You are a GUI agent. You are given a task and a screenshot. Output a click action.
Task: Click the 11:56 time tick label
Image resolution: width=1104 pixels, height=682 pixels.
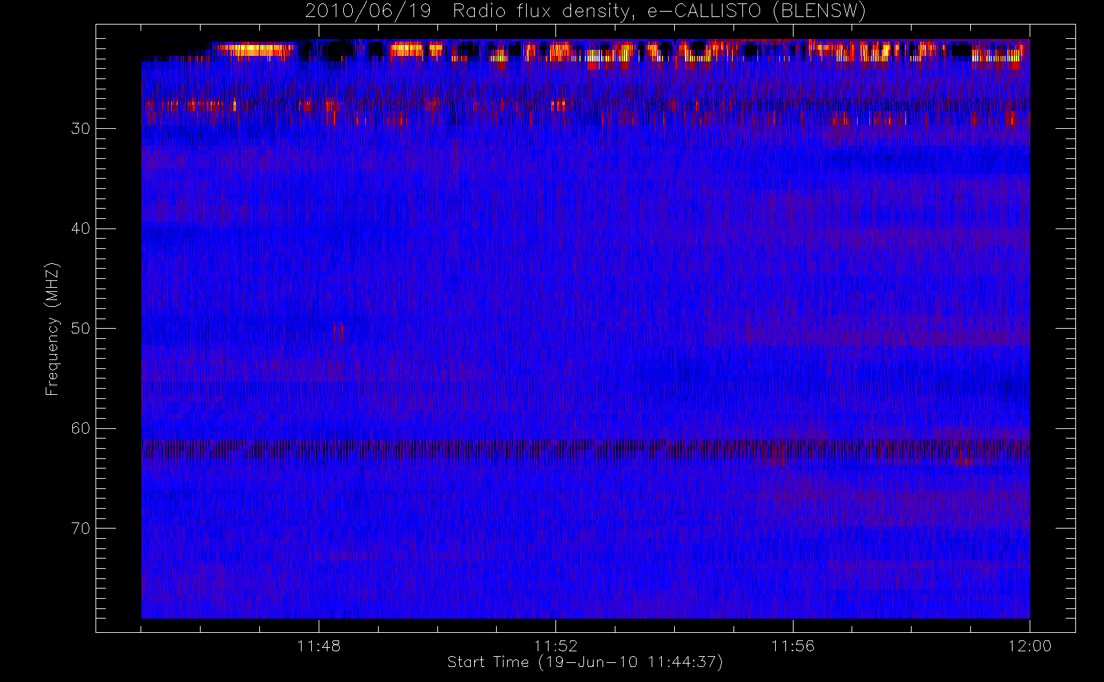point(793,646)
